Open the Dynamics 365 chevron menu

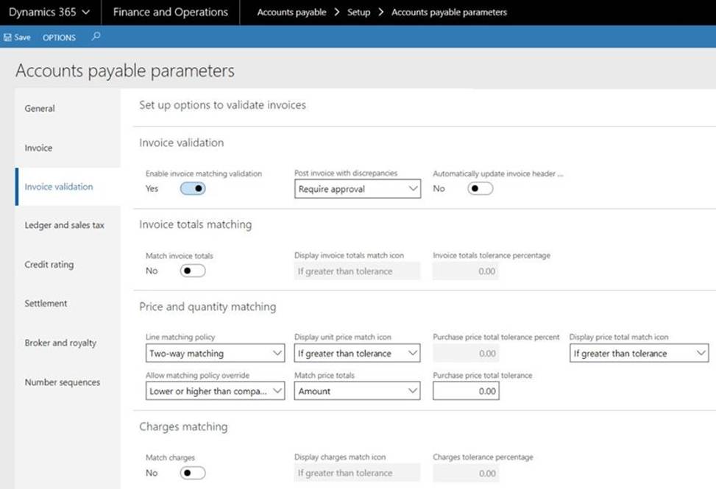(86, 13)
